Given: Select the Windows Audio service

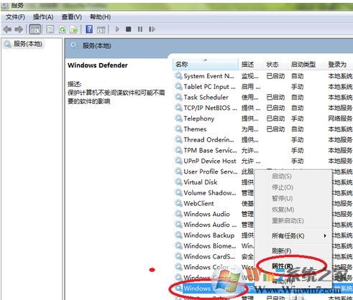Looking at the screenshot, I should coord(206,214).
